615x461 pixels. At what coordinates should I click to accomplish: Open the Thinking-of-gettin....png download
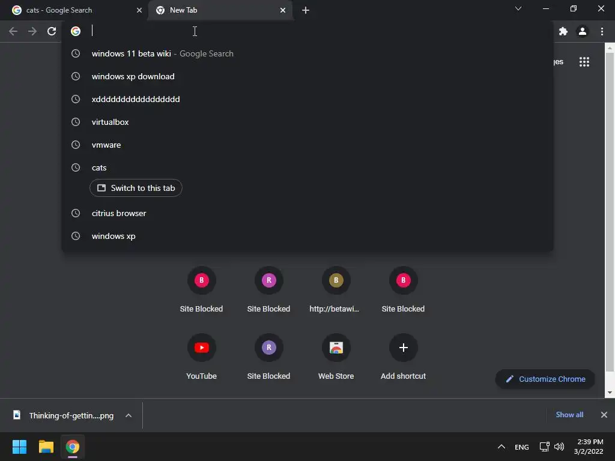pos(71,415)
